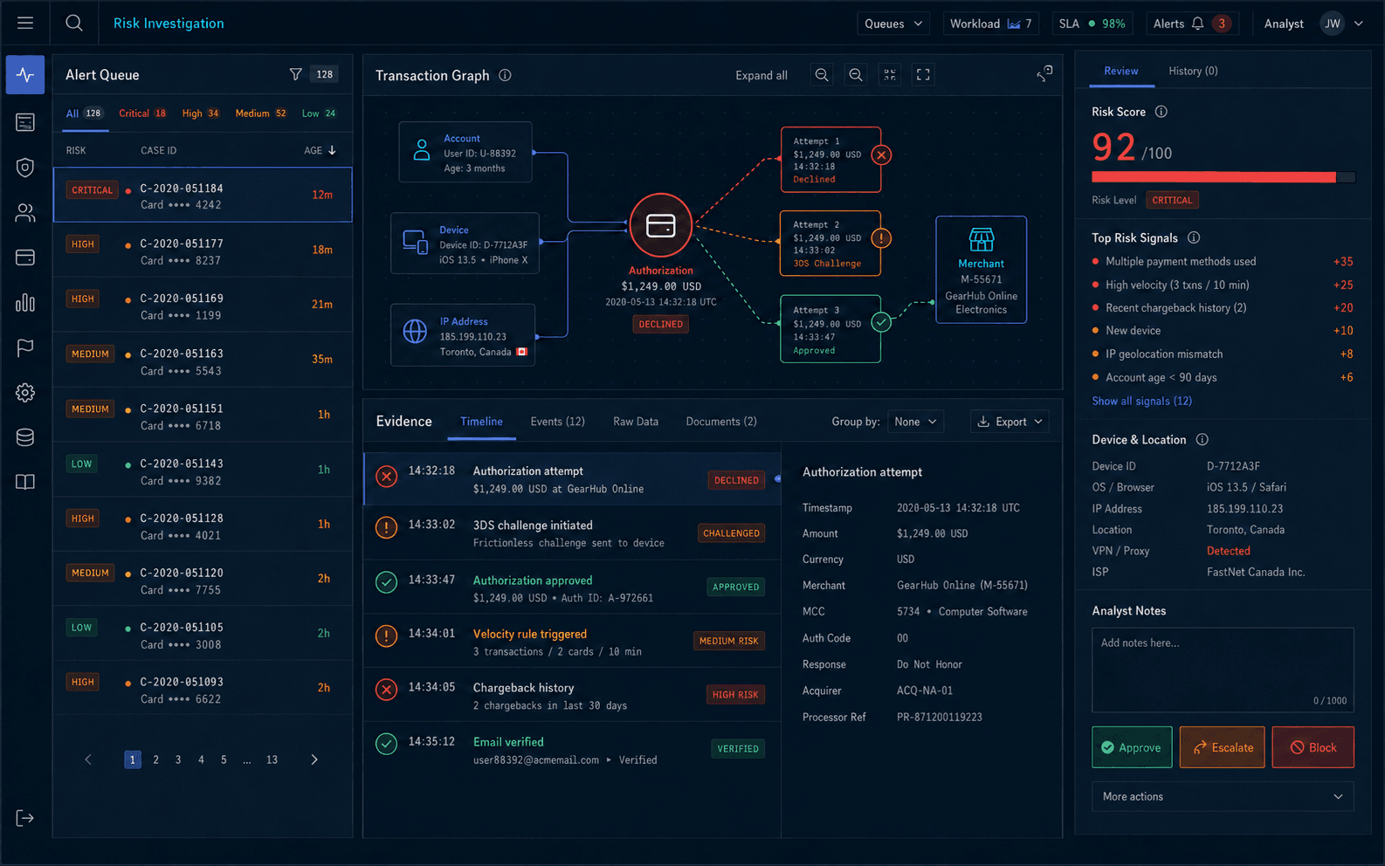
Task: Open the Export dropdown
Action: tap(1009, 422)
